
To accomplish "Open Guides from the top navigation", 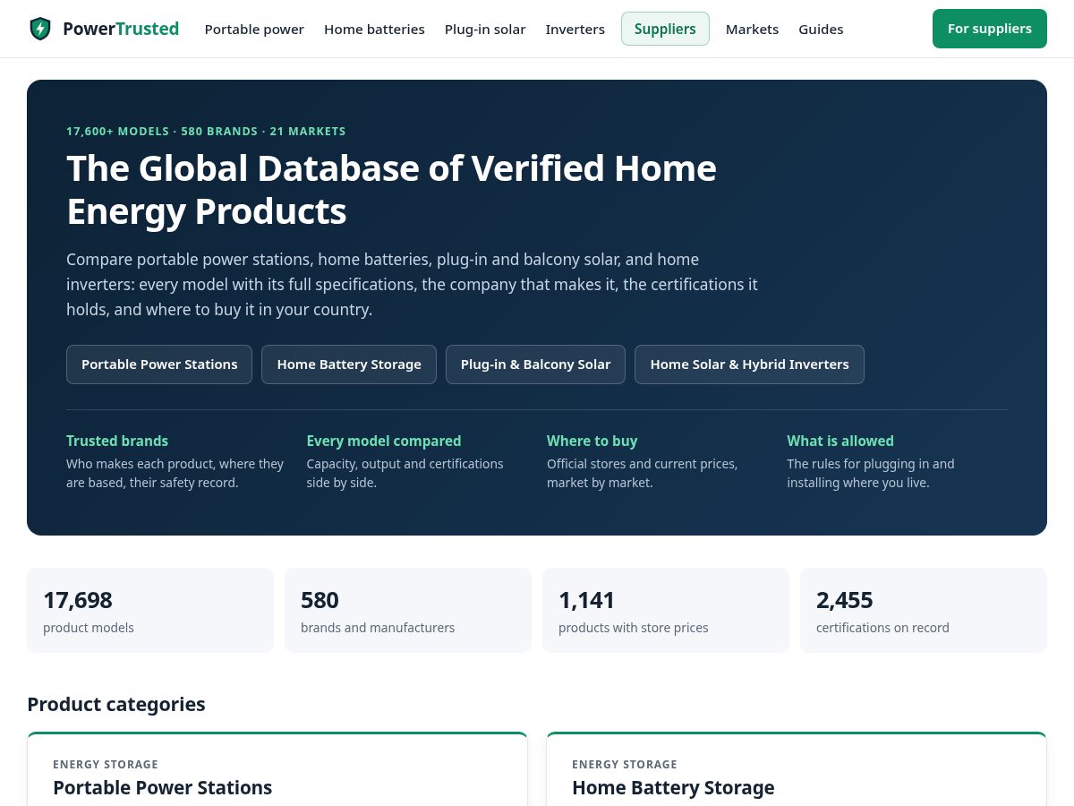I will tap(821, 29).
